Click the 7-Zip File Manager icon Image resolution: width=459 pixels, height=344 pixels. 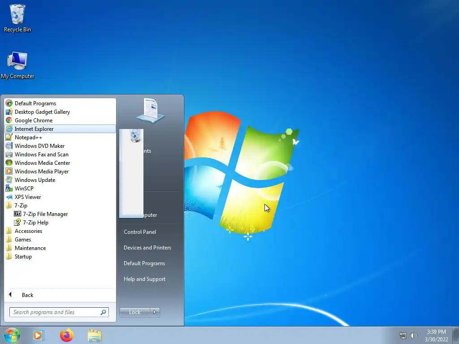[17, 214]
